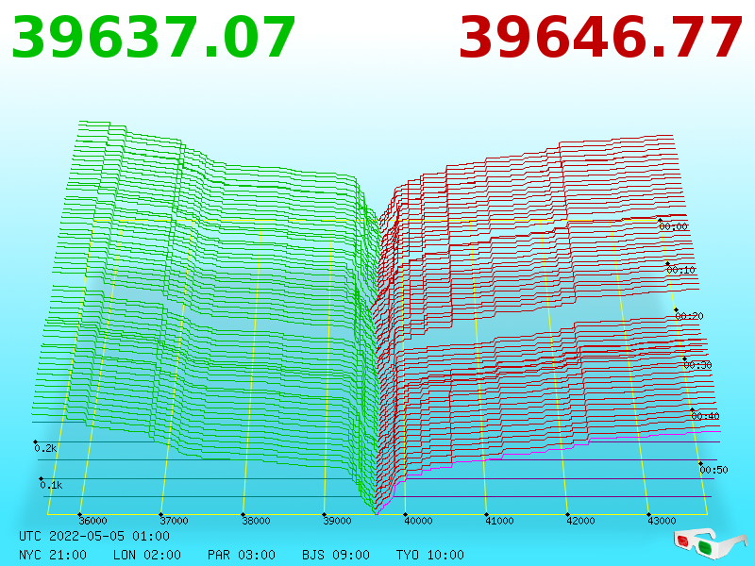
Task: Click the LON 02:00 time label
Action: click(147, 555)
